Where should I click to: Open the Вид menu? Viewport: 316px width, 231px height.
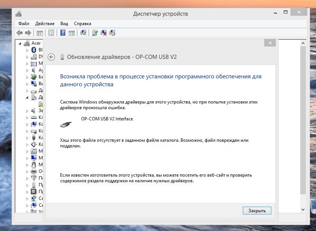pos(64,24)
